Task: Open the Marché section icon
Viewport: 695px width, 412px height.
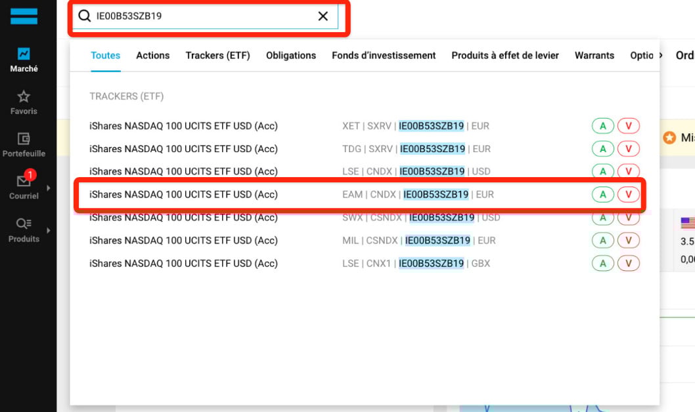Action: pyautogui.click(x=24, y=54)
